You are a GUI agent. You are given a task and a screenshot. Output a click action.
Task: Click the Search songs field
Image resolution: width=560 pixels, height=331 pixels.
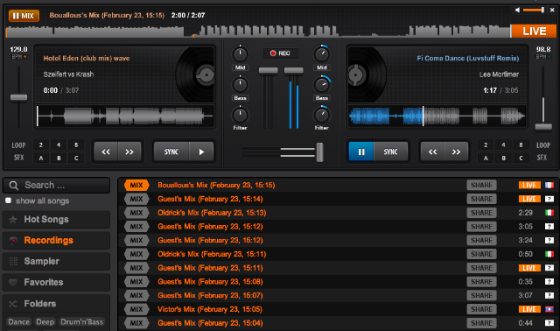tap(56, 185)
